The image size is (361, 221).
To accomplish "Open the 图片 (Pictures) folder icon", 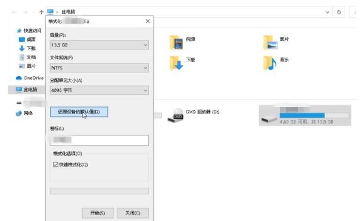I will 270,43.
